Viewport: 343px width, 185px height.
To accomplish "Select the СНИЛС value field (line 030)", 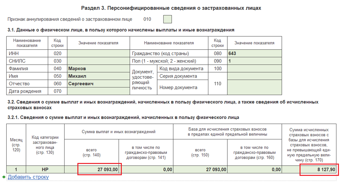I will 98,61.
